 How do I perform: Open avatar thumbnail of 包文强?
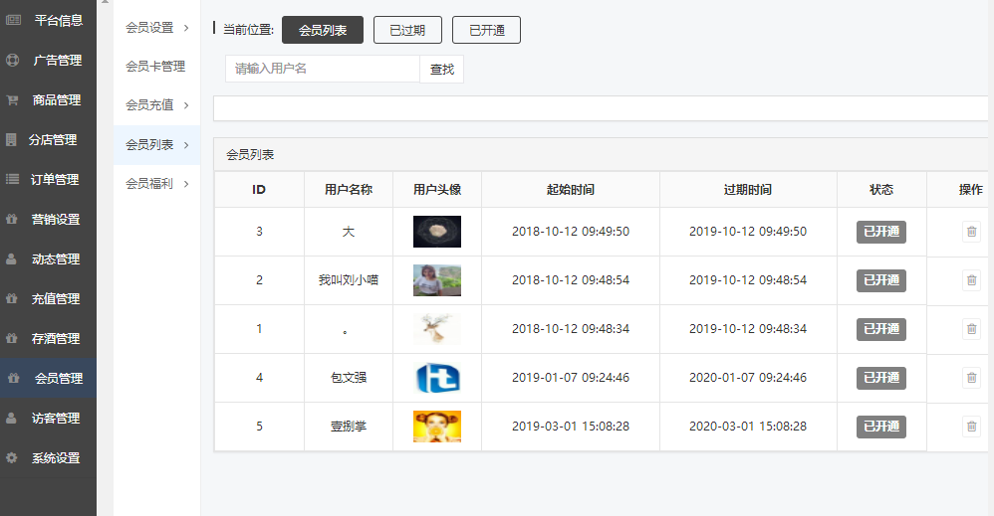[x=437, y=378]
